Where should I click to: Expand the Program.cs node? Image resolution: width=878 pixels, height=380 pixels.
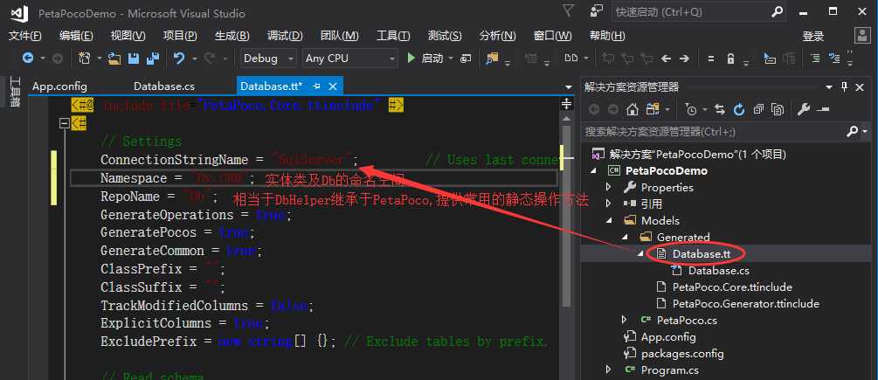(609, 370)
